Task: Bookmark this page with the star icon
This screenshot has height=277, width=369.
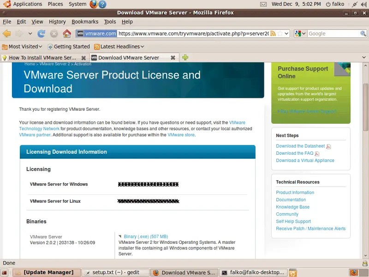Action: pos(280,33)
